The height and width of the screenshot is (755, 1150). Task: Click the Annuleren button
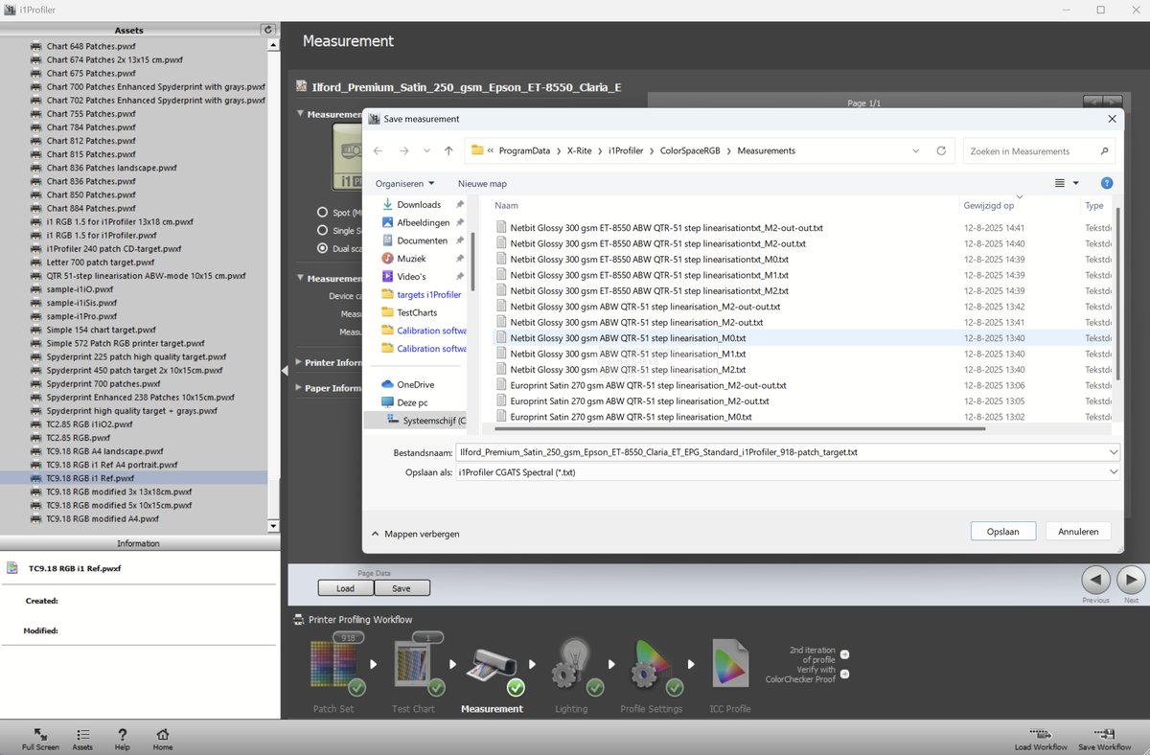pyautogui.click(x=1078, y=531)
